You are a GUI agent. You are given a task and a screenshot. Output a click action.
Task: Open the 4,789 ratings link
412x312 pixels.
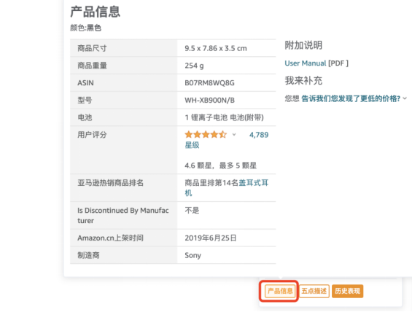pos(259,135)
